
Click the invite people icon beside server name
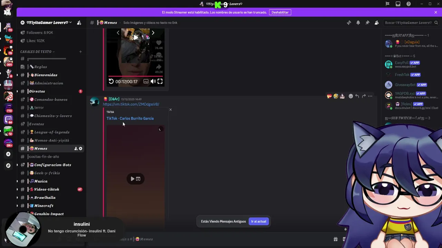click(x=79, y=23)
